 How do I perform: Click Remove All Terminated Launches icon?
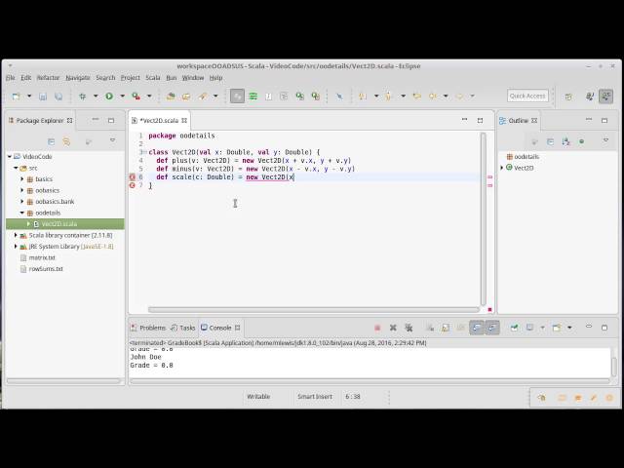(409, 328)
